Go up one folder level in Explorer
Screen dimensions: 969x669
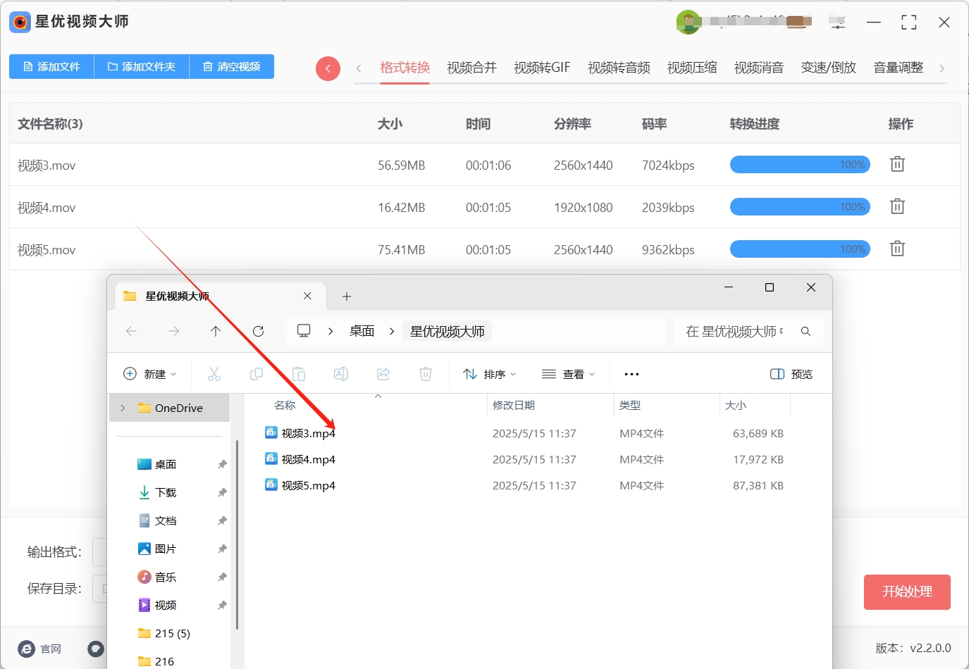tap(216, 331)
